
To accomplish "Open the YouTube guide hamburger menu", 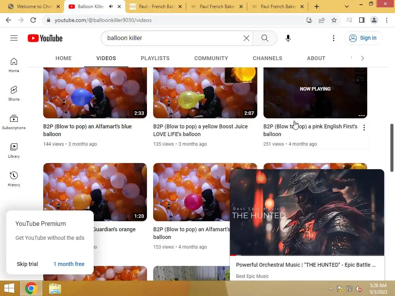I will [x=14, y=38].
